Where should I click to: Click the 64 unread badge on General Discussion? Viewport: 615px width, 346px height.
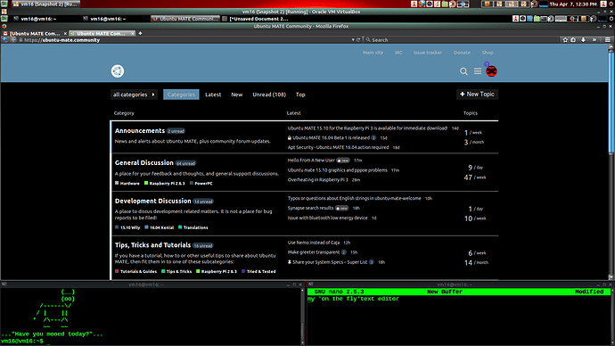(x=185, y=163)
